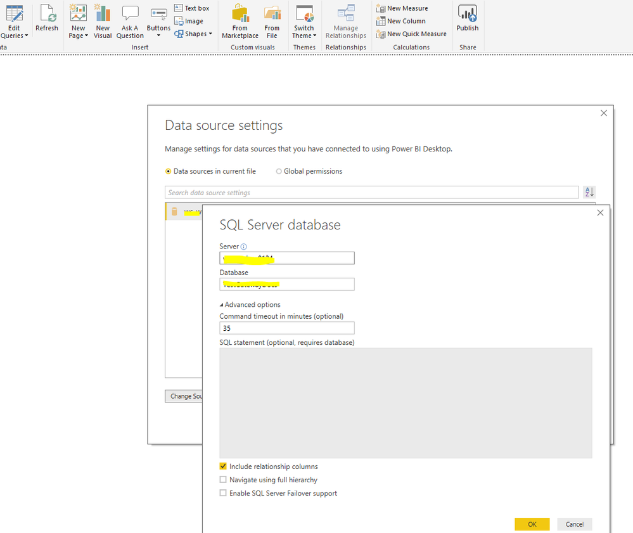Viewport: 633px width, 533px height.
Task: Select Data sources in current file
Action: [x=210, y=171]
